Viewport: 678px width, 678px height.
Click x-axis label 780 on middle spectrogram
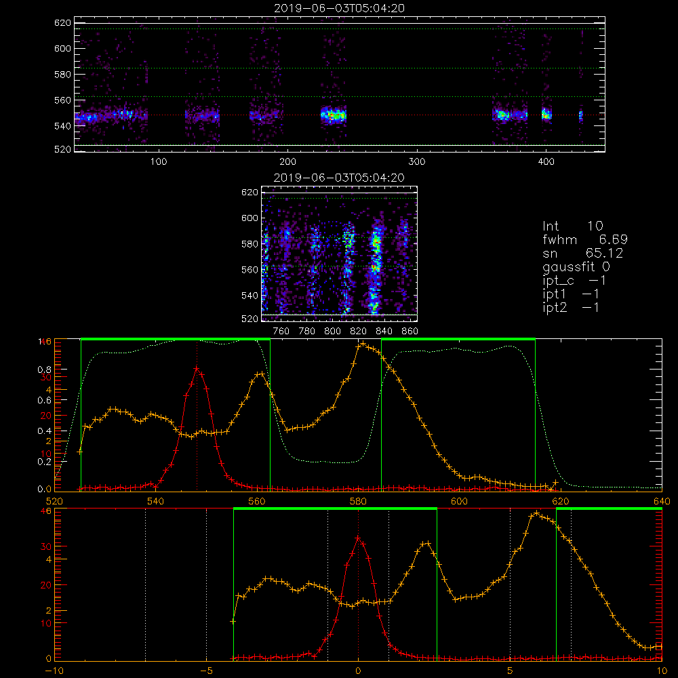307,332
